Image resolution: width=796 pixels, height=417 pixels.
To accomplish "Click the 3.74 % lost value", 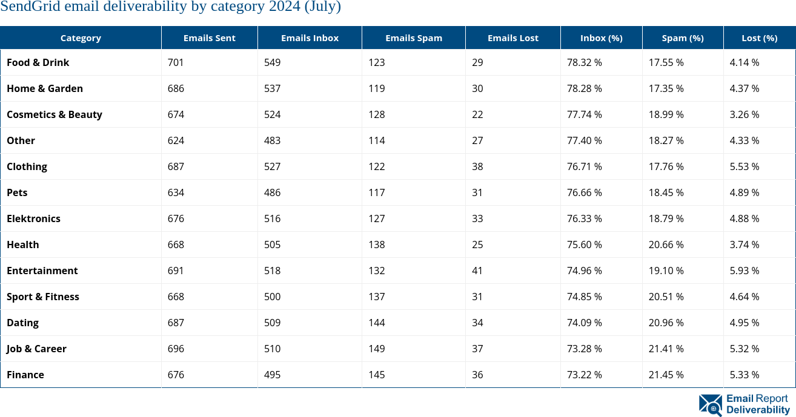I will pyautogui.click(x=745, y=245).
